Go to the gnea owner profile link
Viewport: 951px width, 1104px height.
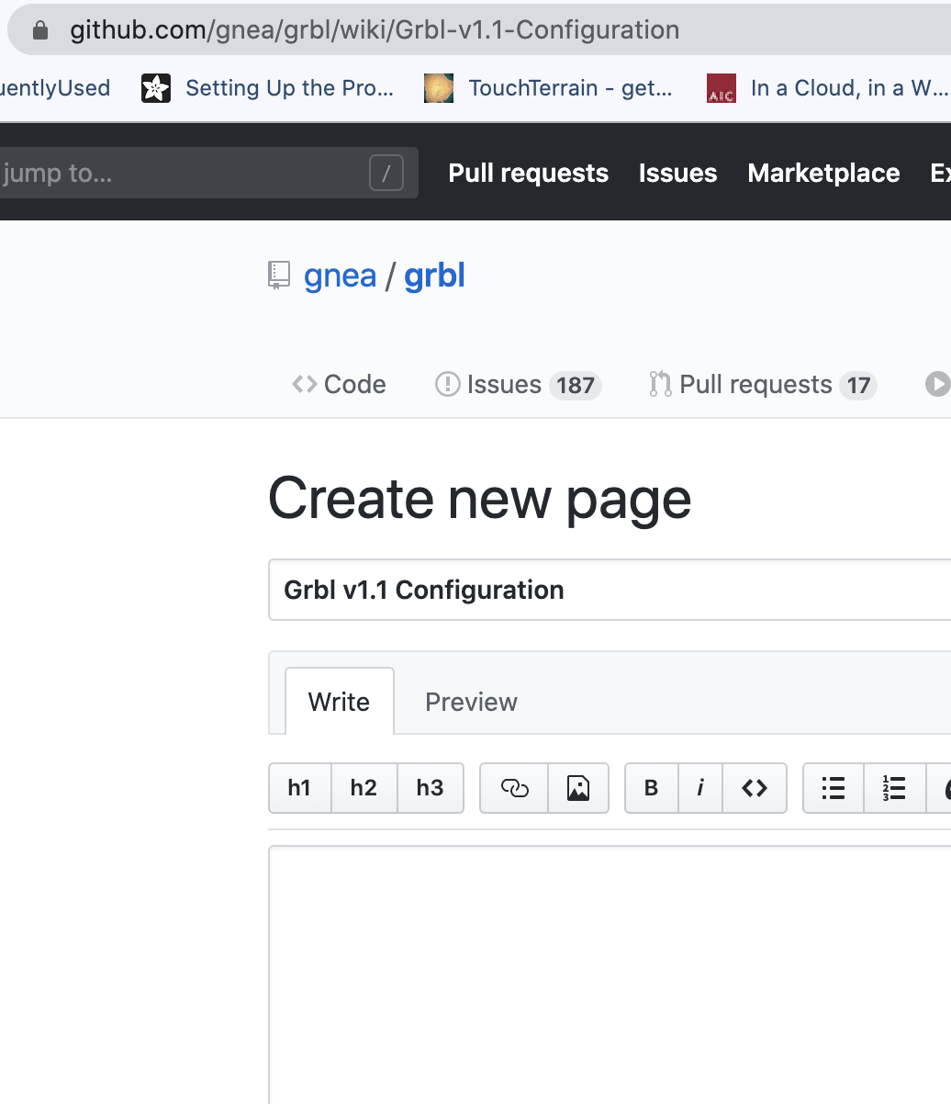pyautogui.click(x=341, y=276)
